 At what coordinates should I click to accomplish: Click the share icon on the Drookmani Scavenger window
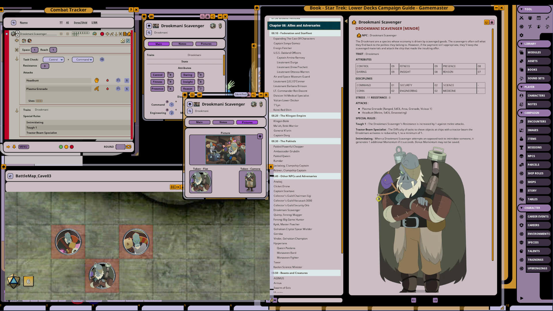point(213,16)
